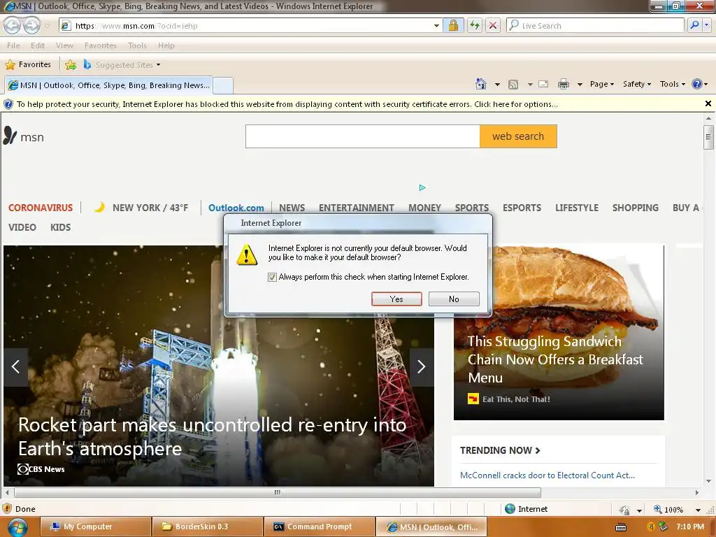Open the Outlook.com link
Screen dimensions: 716x537
(x=236, y=208)
